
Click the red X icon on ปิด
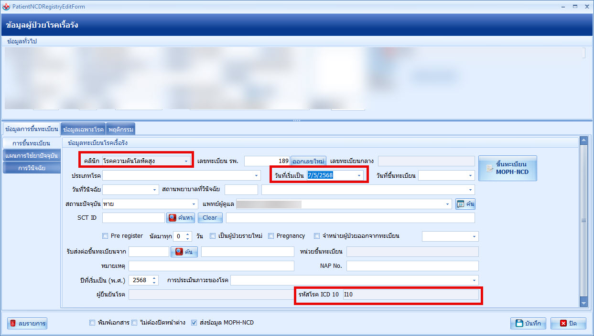pyautogui.click(x=563, y=324)
